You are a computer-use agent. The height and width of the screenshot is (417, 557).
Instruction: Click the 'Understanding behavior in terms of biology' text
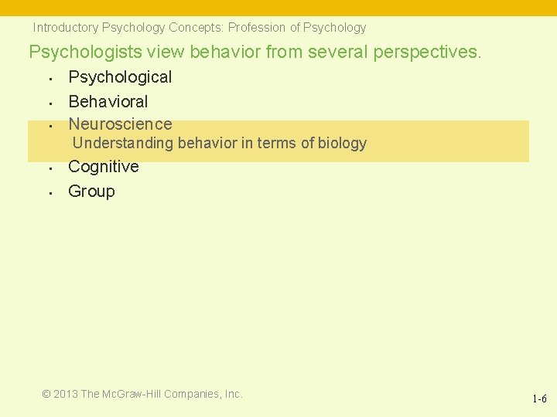(219, 143)
